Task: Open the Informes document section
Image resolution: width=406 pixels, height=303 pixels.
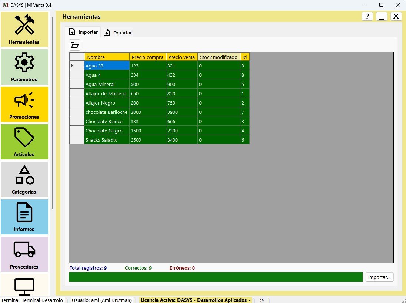Action: tap(24, 217)
